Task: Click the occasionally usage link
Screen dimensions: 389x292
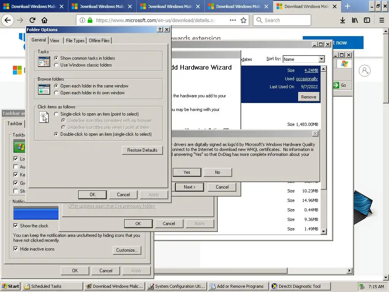Action: click(307, 79)
